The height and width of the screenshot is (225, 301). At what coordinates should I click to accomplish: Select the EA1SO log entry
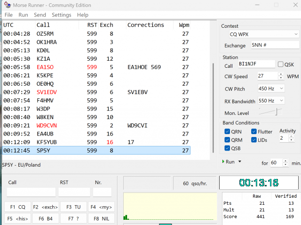tap(96, 67)
